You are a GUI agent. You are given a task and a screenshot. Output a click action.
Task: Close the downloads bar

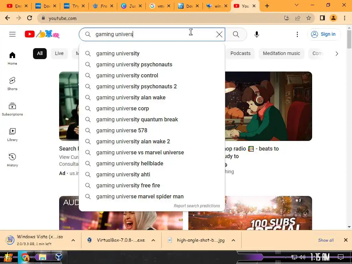click(346, 240)
